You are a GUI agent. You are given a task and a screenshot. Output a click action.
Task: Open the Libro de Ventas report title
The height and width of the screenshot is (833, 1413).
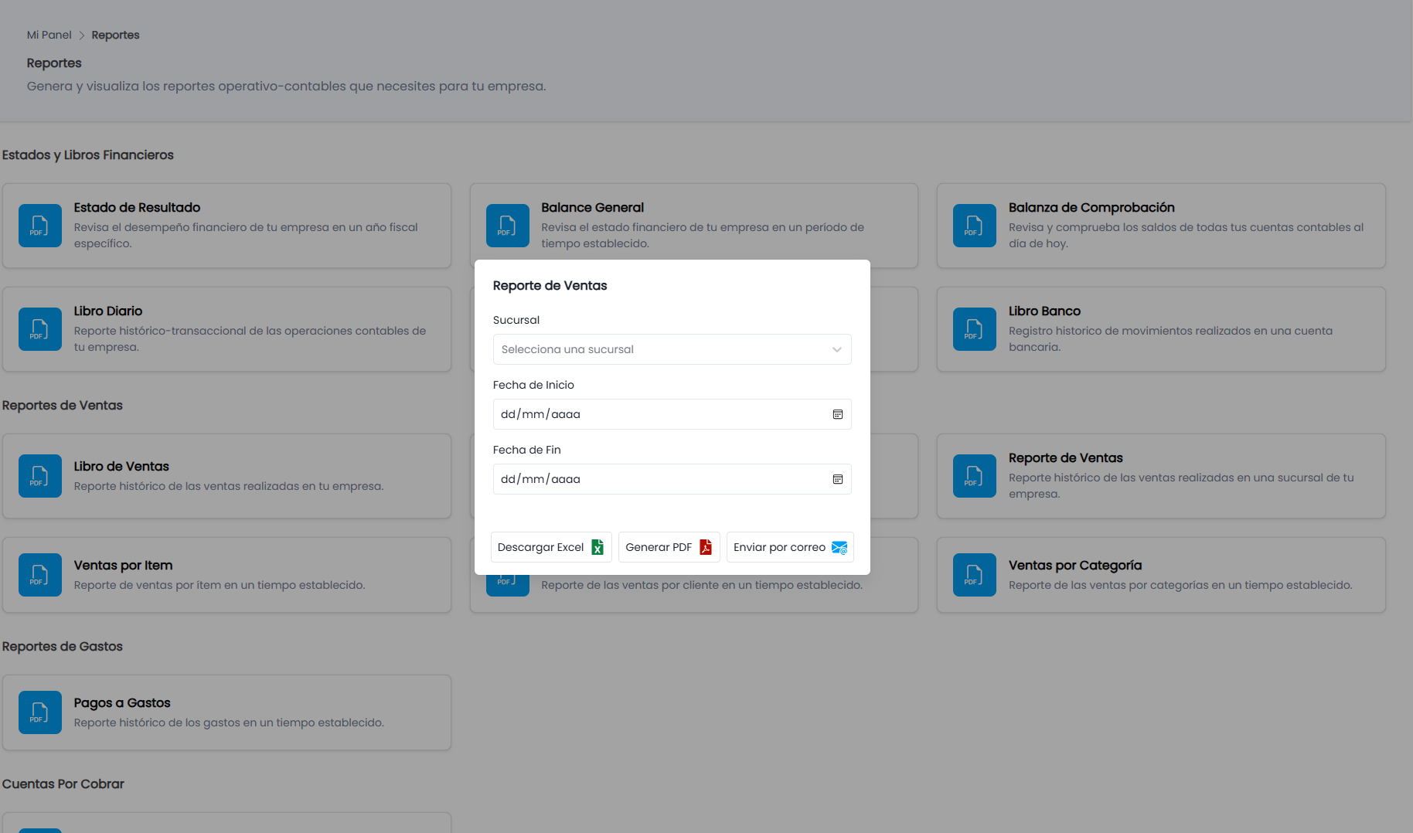[121, 466]
